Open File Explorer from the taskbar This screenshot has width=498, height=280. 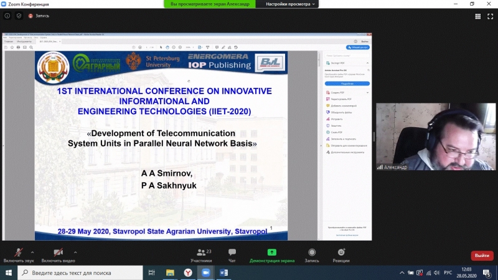(x=170, y=273)
